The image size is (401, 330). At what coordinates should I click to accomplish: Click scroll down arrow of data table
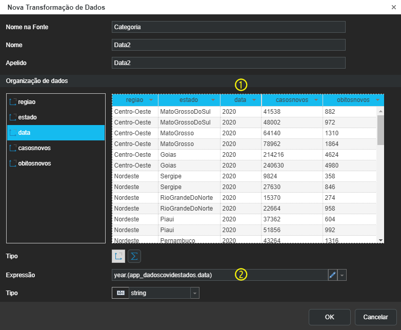tap(380, 240)
